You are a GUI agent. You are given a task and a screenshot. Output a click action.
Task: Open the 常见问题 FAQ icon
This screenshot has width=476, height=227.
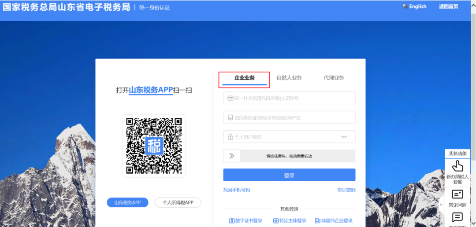(x=457, y=194)
